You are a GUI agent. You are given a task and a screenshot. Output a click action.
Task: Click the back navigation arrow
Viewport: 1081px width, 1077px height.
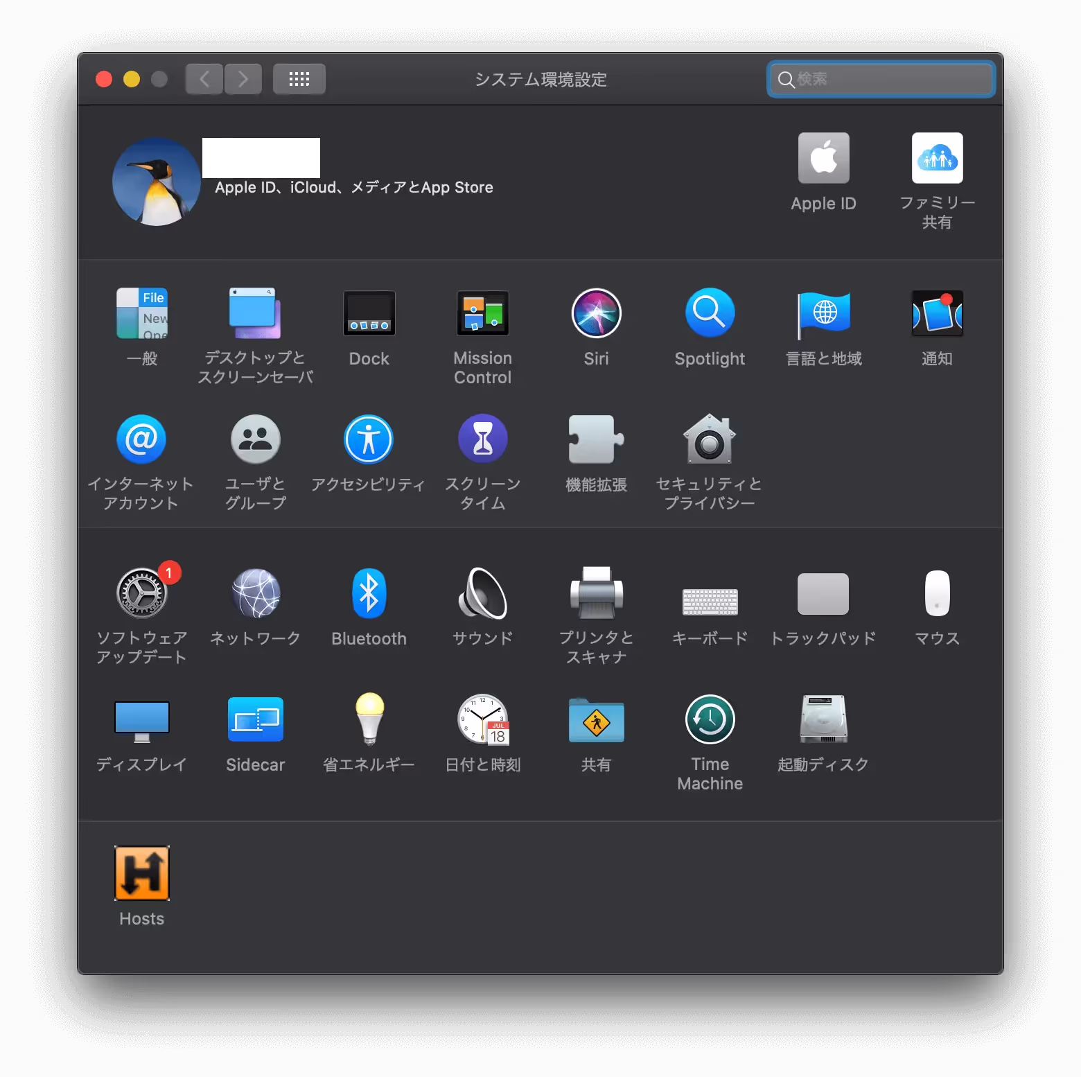click(x=204, y=79)
